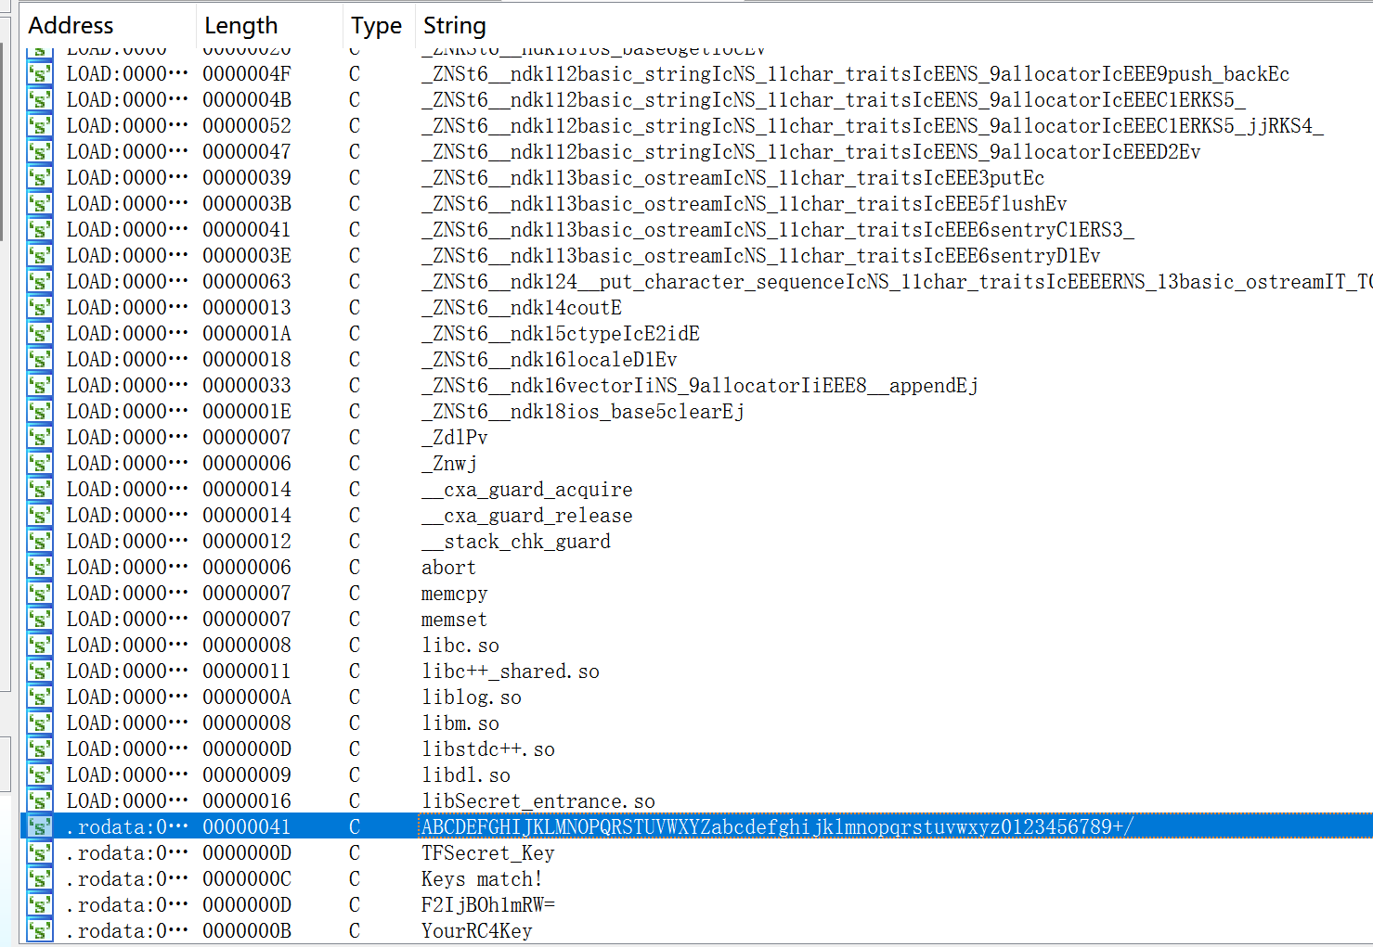The height and width of the screenshot is (947, 1373).
Task: Click the icon beside Keys match! string
Action: click(x=40, y=878)
